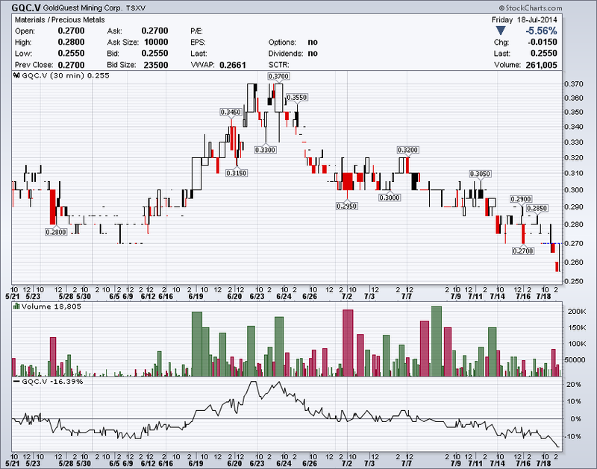Click the 0.3200 price callout
Image resolution: width=597 pixels, height=469 pixels.
point(407,150)
